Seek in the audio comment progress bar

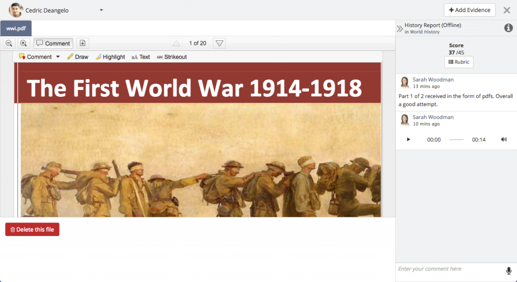tap(456, 140)
